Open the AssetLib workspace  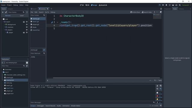(x=103, y=5)
